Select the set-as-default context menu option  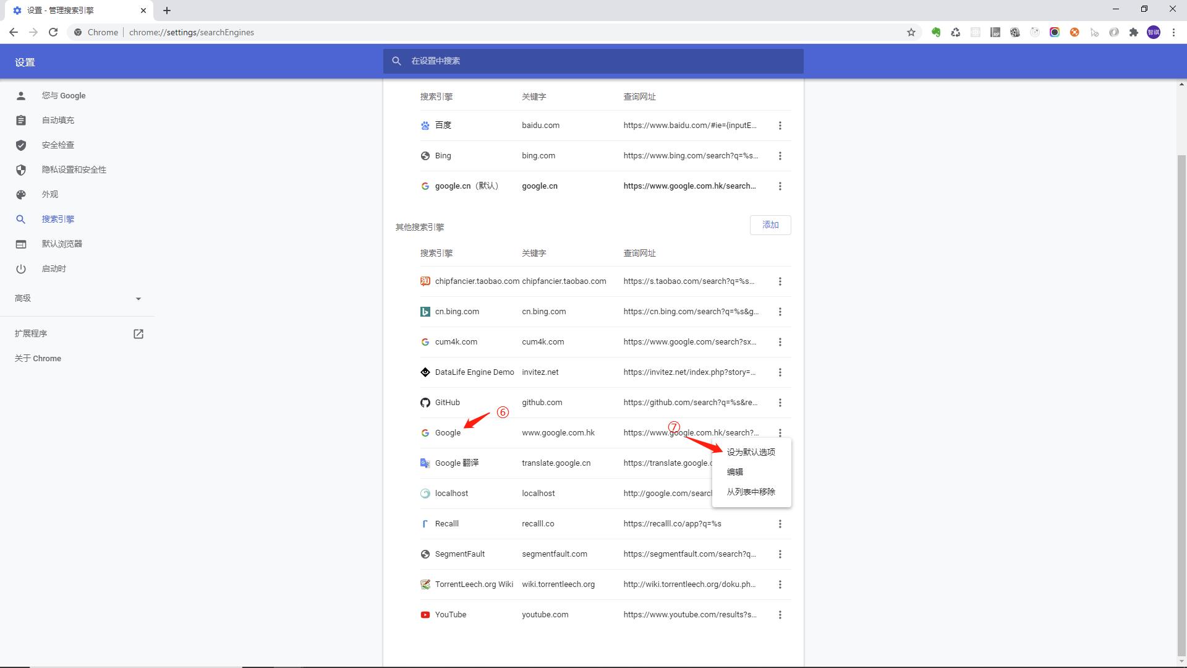(751, 452)
